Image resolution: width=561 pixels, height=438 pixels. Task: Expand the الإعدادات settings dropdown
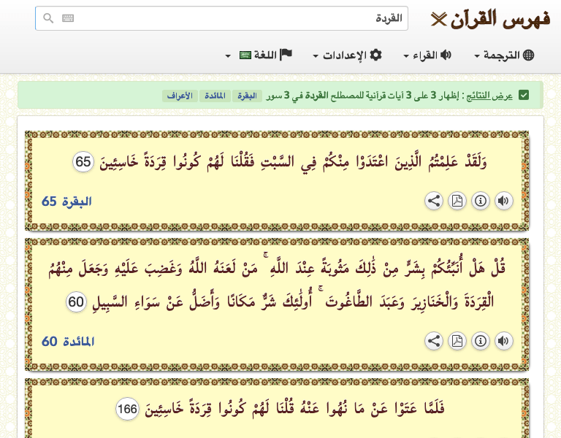(348, 55)
